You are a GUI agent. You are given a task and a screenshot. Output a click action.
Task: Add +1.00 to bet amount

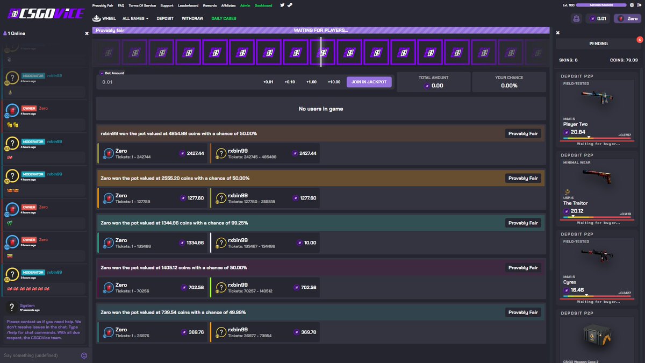pyautogui.click(x=311, y=82)
